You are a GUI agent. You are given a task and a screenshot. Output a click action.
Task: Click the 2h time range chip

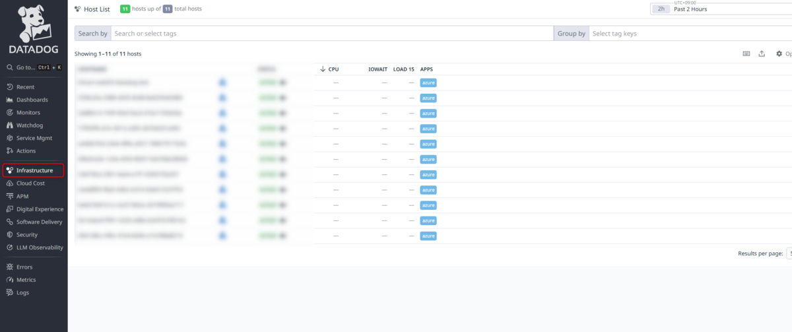coord(661,9)
